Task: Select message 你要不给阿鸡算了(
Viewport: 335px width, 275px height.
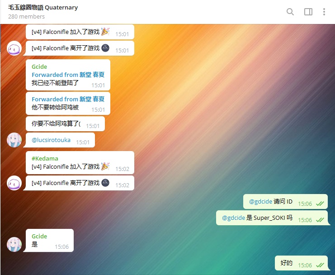Action: [x=56, y=123]
